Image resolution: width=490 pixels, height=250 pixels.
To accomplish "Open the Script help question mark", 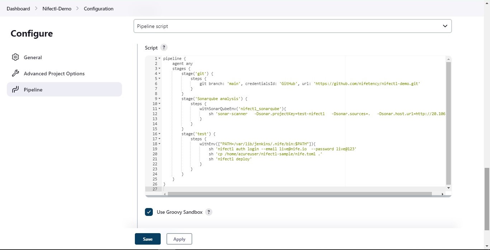I will (164, 47).
